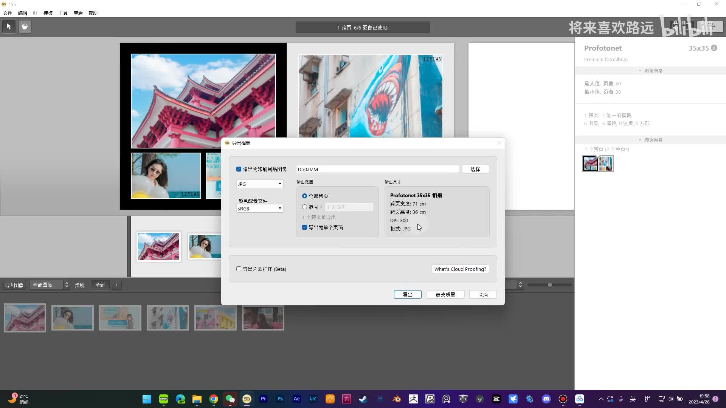The image size is (726, 408).
Task: Open the 模板 menu
Action: pos(48,13)
